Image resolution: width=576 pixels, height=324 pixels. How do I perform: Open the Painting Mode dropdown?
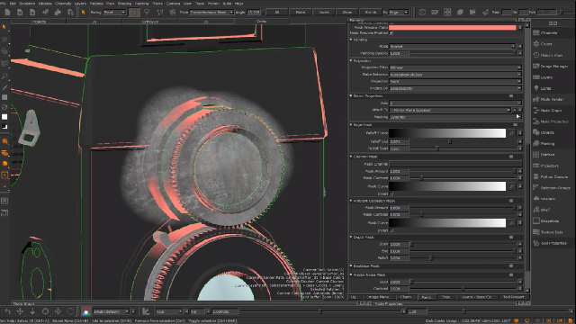(452, 46)
